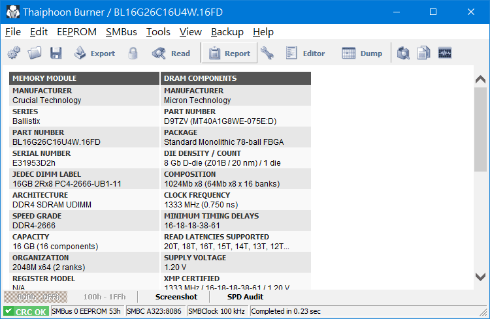Open the Tools menu

pyautogui.click(x=158, y=32)
